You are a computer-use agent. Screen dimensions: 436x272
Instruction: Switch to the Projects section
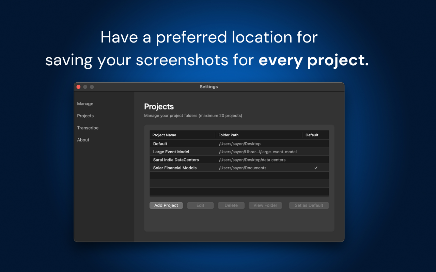[85, 116]
